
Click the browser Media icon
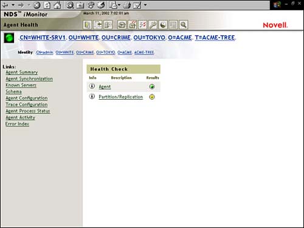91,5
